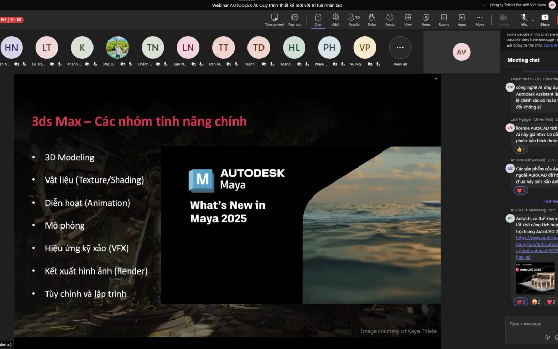Screen dimensions: 558x349
Task: Toggle the Camera button
Action: pyautogui.click(x=503, y=20)
